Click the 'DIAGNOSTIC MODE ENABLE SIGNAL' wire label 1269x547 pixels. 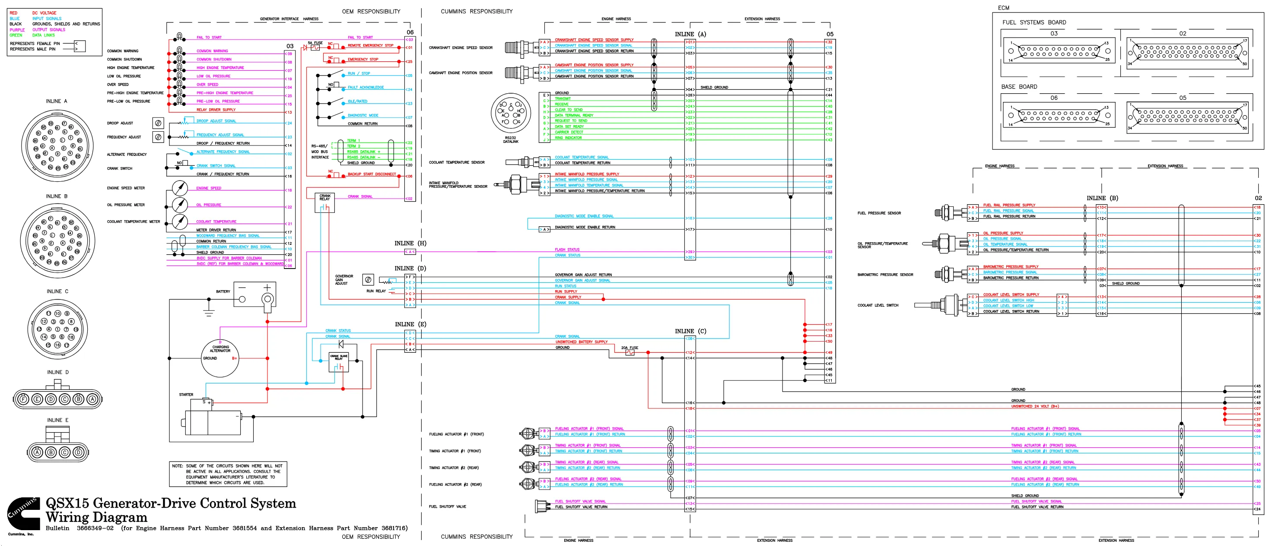pyautogui.click(x=584, y=216)
